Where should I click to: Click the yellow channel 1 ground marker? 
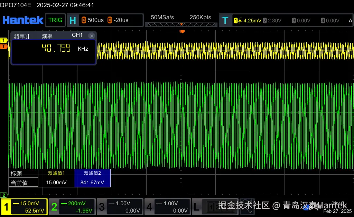coord(4,40)
